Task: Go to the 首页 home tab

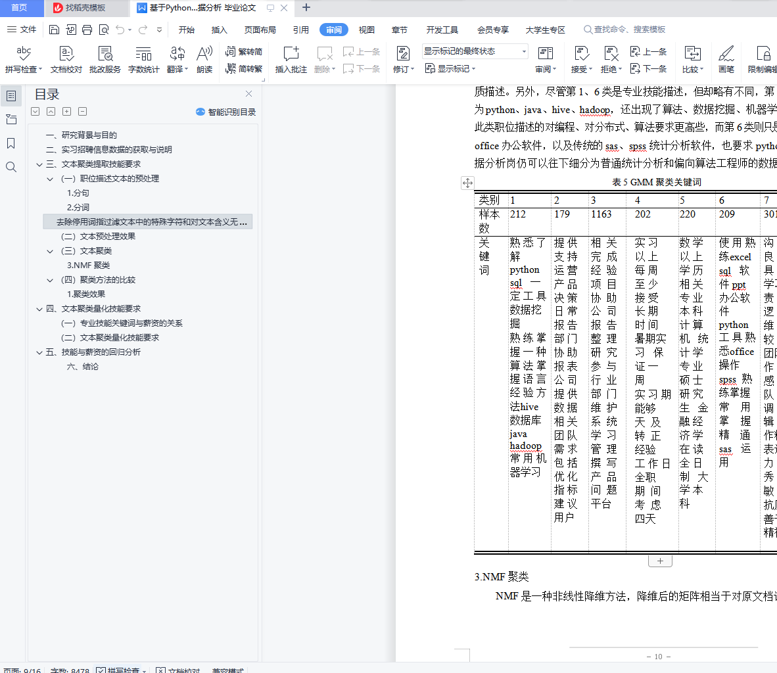Action: pyautogui.click(x=19, y=8)
